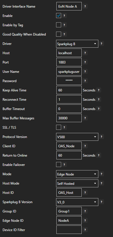Open help for Max Buffer Messages

85,118
